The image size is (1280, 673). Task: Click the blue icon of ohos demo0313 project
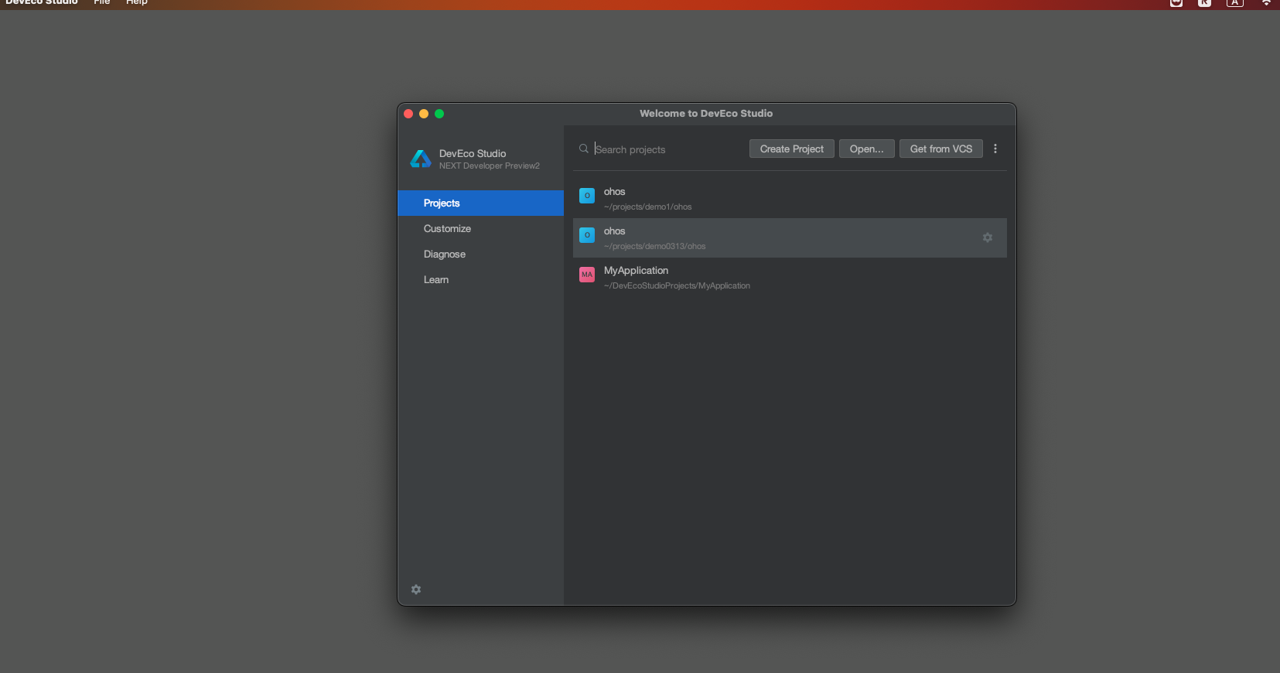point(587,235)
